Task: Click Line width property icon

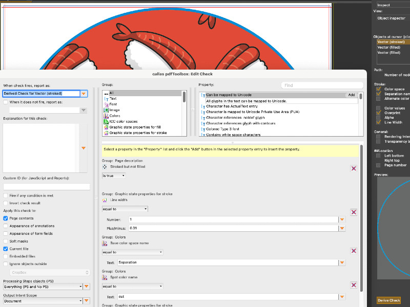Action: [x=105, y=200]
